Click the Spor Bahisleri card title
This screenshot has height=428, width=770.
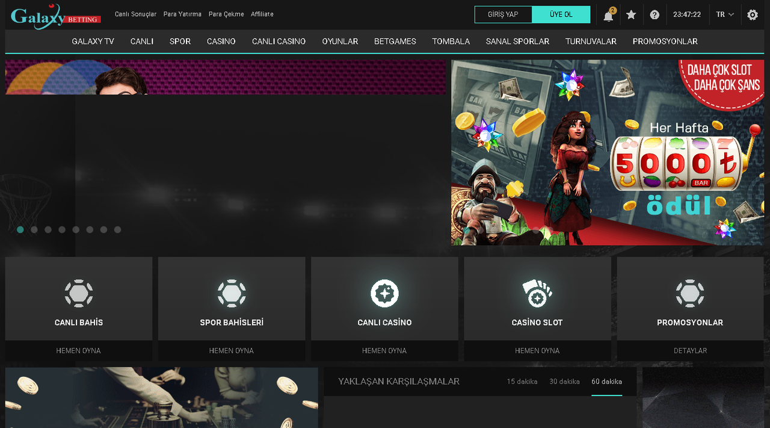click(x=232, y=323)
